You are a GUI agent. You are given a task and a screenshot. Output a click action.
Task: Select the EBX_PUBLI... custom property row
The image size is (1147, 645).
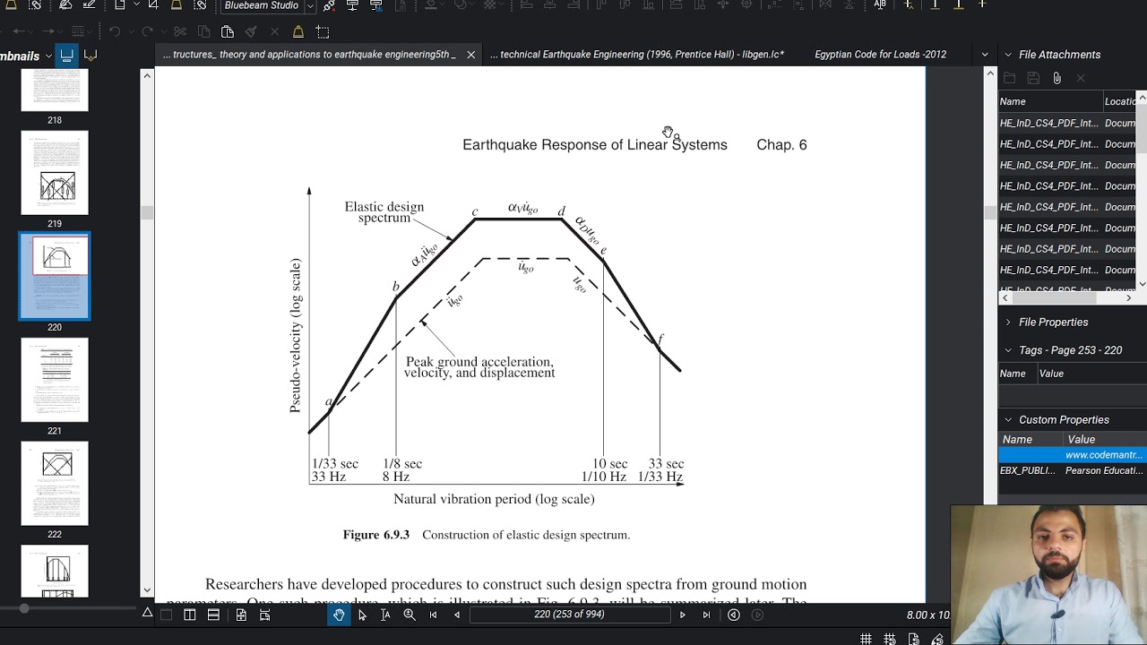pos(1072,470)
